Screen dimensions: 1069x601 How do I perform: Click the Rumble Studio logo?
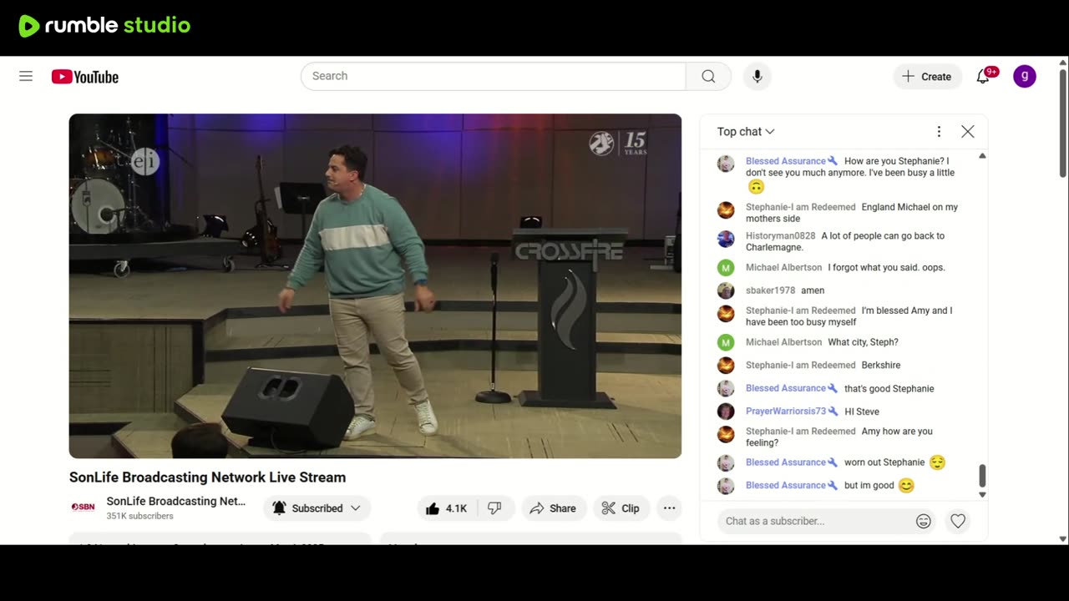104,26
